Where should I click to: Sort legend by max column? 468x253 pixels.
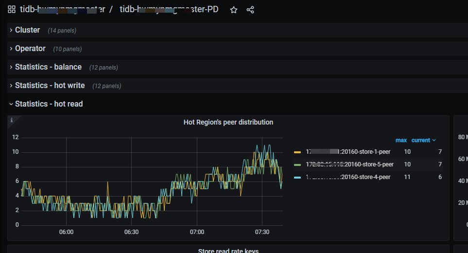401,140
